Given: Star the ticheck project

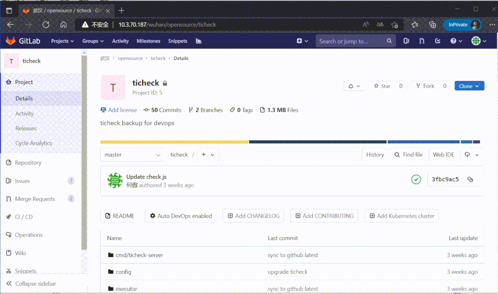Looking at the screenshot, I should coord(382,86).
